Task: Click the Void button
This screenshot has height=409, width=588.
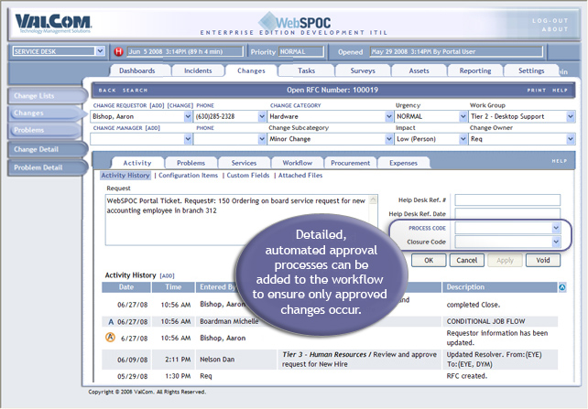Action: 542,260
